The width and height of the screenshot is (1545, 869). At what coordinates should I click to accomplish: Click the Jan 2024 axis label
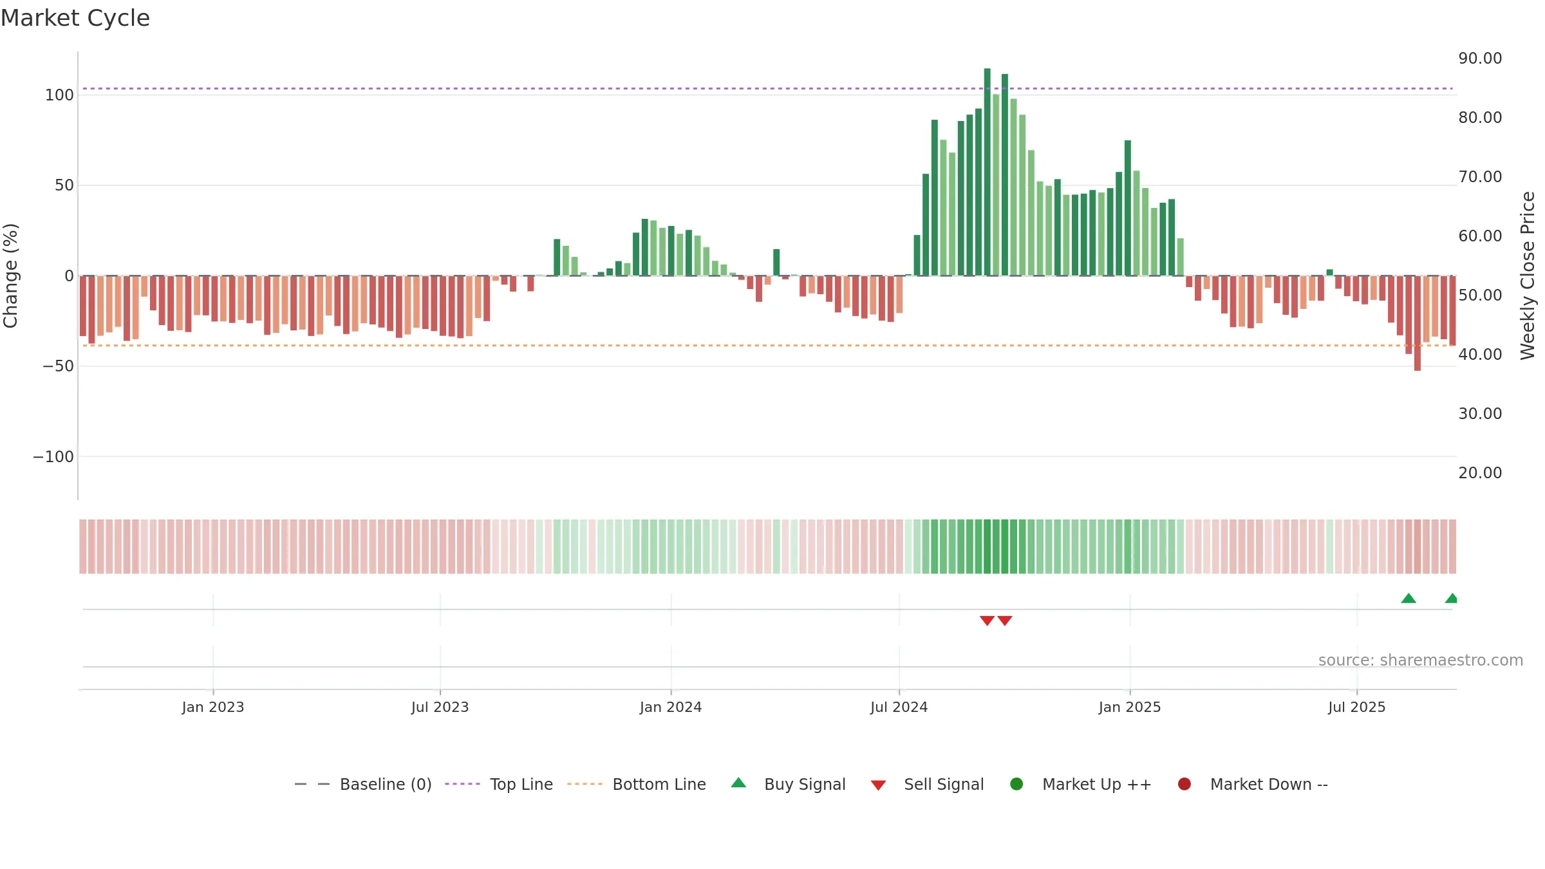671,707
